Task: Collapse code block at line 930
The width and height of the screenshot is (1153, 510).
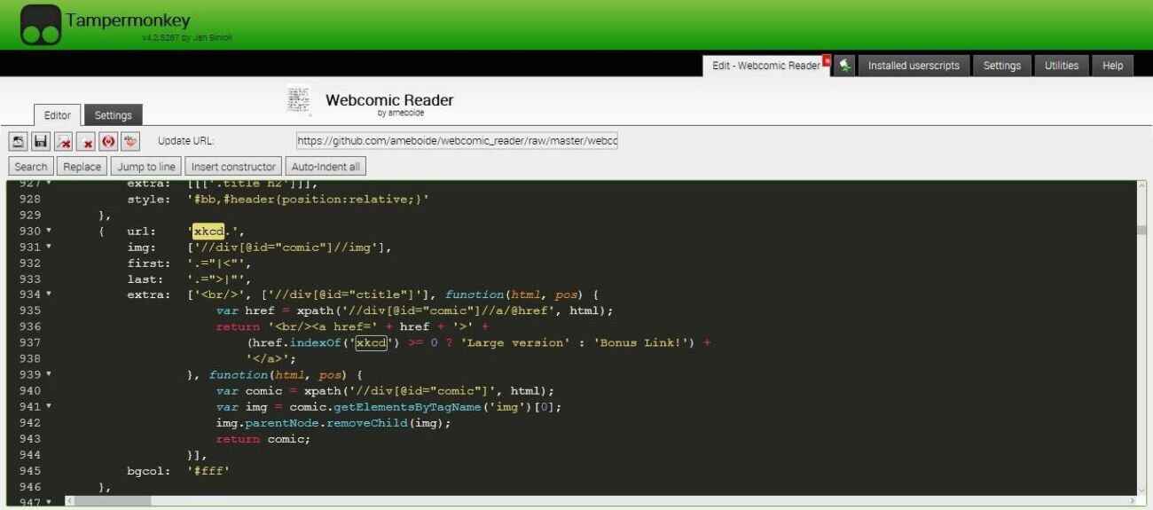Action: 49,231
